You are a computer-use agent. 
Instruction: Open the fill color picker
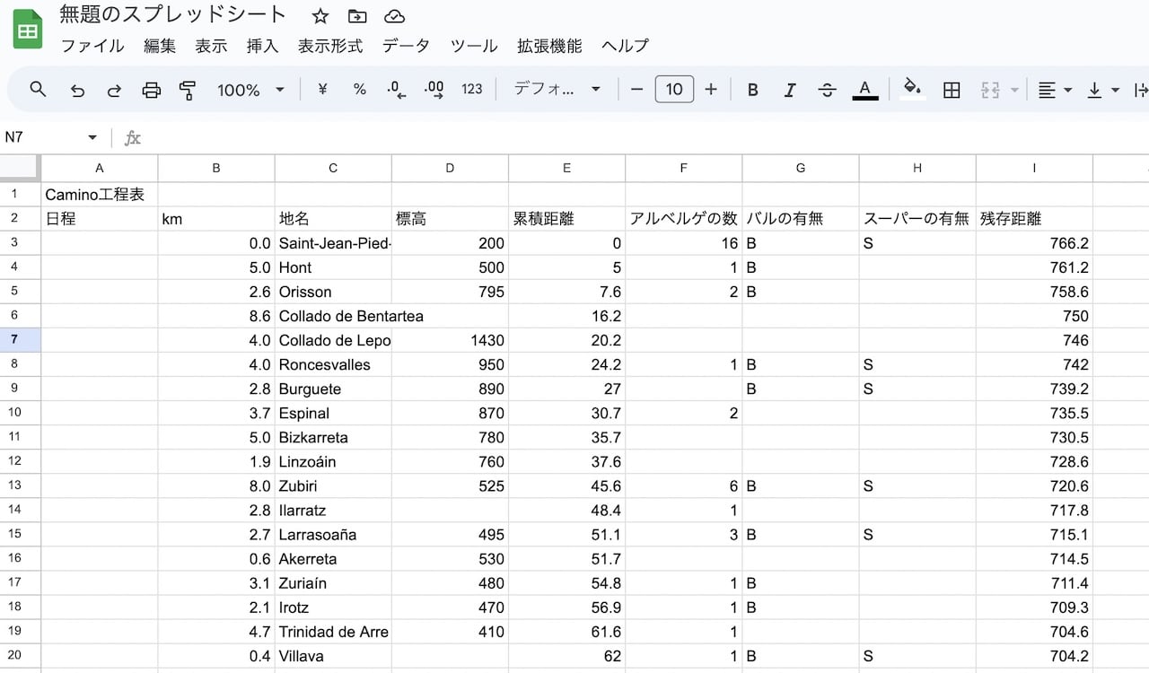[913, 89]
